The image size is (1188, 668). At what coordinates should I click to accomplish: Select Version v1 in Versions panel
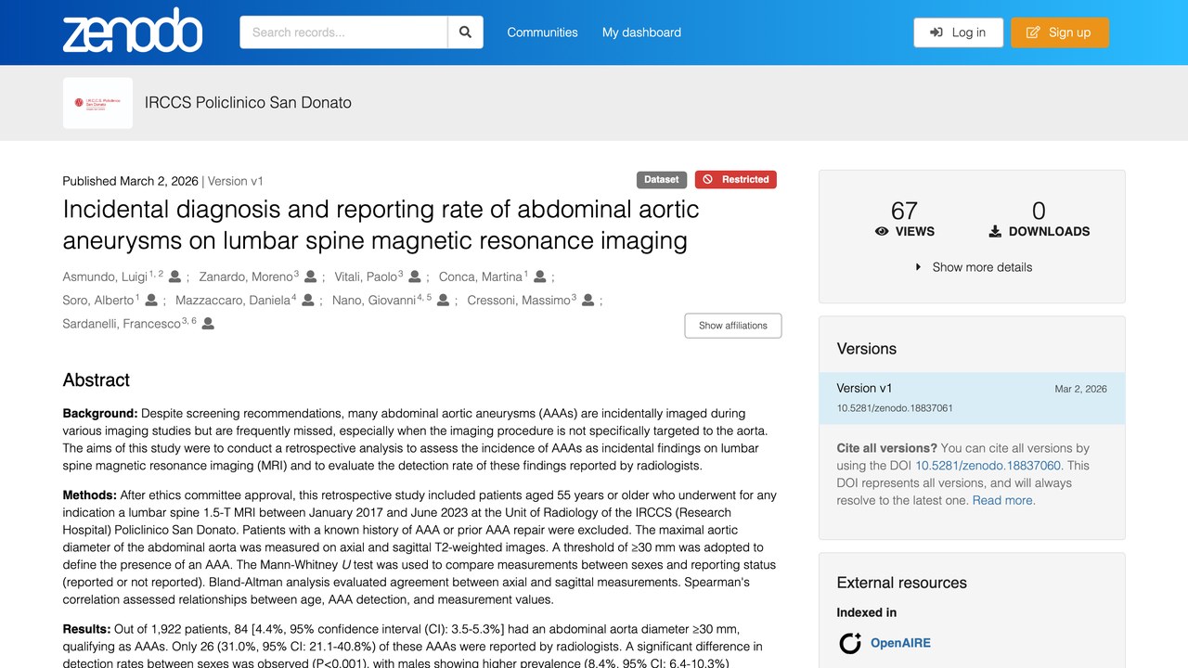tap(972, 398)
